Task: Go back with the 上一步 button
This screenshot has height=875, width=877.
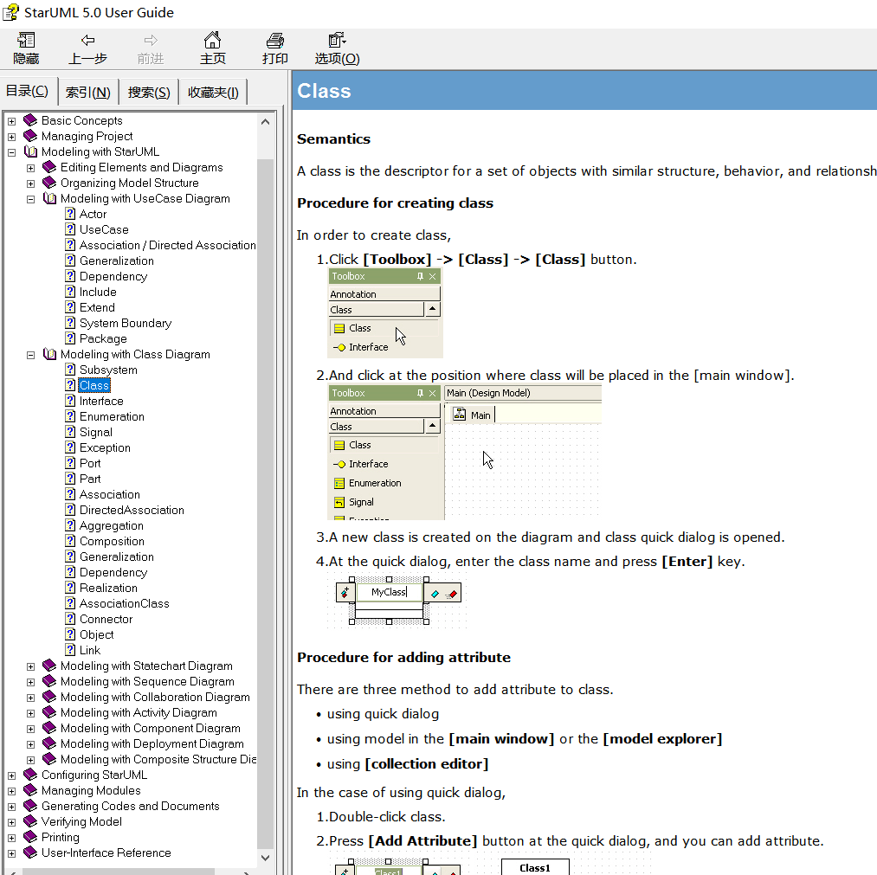Action: pos(87,48)
